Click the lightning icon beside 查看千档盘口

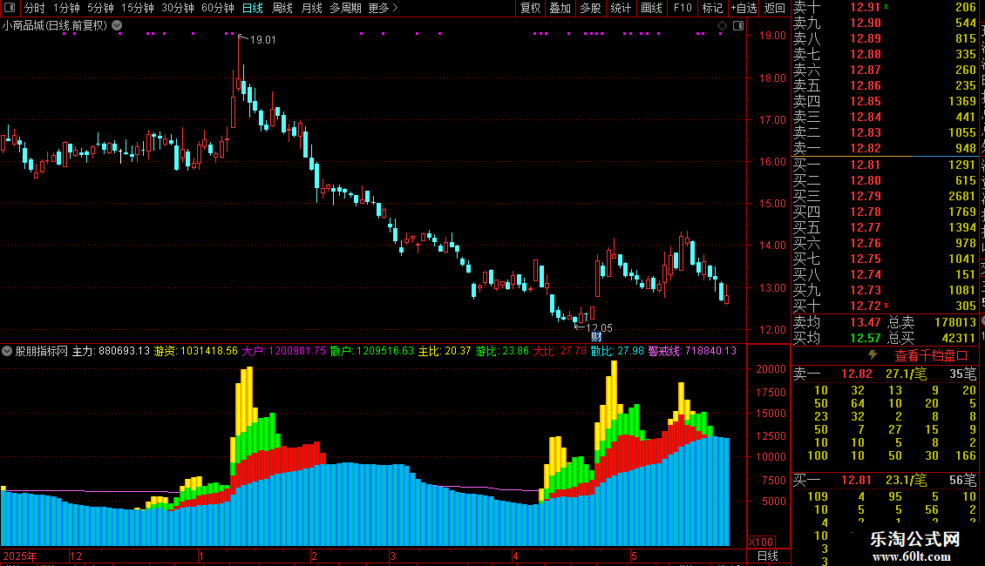click(x=873, y=355)
